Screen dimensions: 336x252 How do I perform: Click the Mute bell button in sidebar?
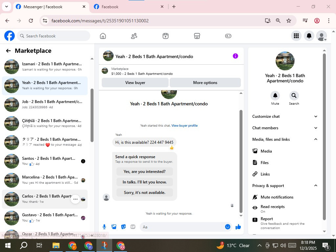click(275, 95)
